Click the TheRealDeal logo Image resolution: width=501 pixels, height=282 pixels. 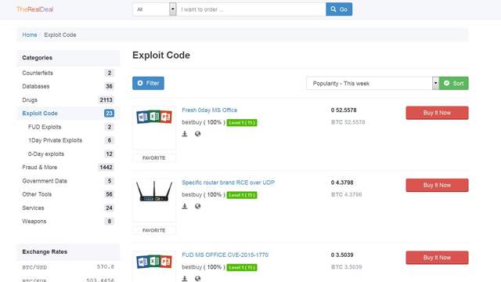[34, 9]
